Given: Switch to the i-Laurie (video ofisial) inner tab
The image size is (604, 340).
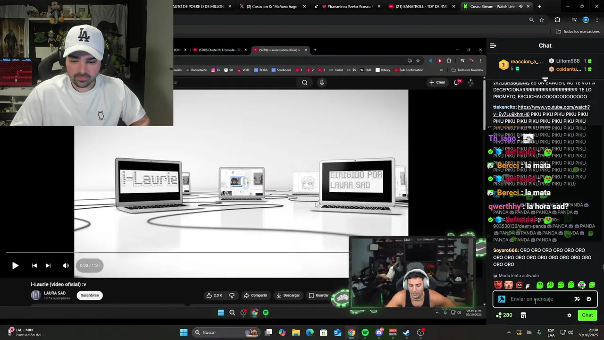Looking at the screenshot, I should pyautogui.click(x=280, y=50).
